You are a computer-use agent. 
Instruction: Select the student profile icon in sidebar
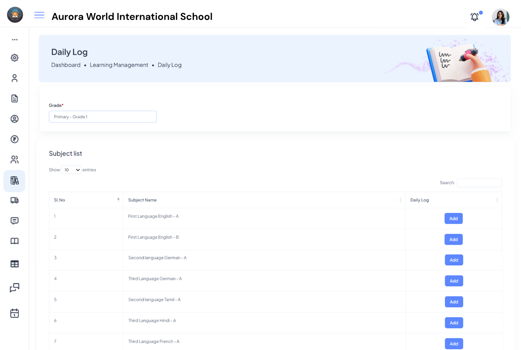[x=14, y=78]
